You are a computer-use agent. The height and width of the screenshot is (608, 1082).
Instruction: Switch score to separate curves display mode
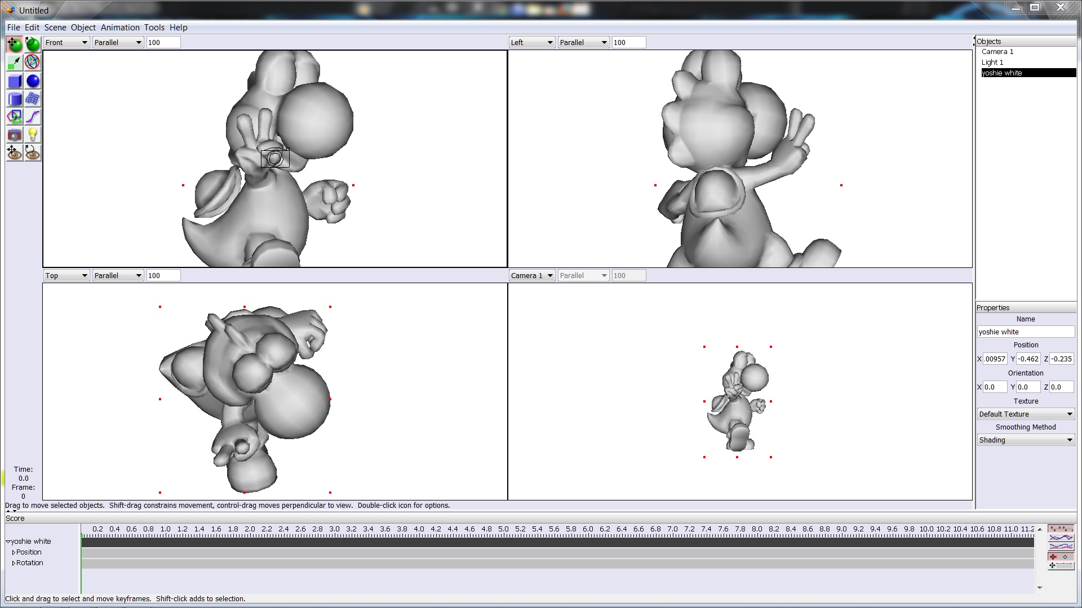[x=1061, y=546]
